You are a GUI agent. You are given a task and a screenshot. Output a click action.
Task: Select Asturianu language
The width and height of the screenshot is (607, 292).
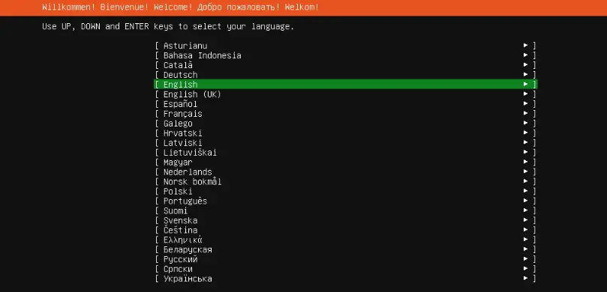346,46
